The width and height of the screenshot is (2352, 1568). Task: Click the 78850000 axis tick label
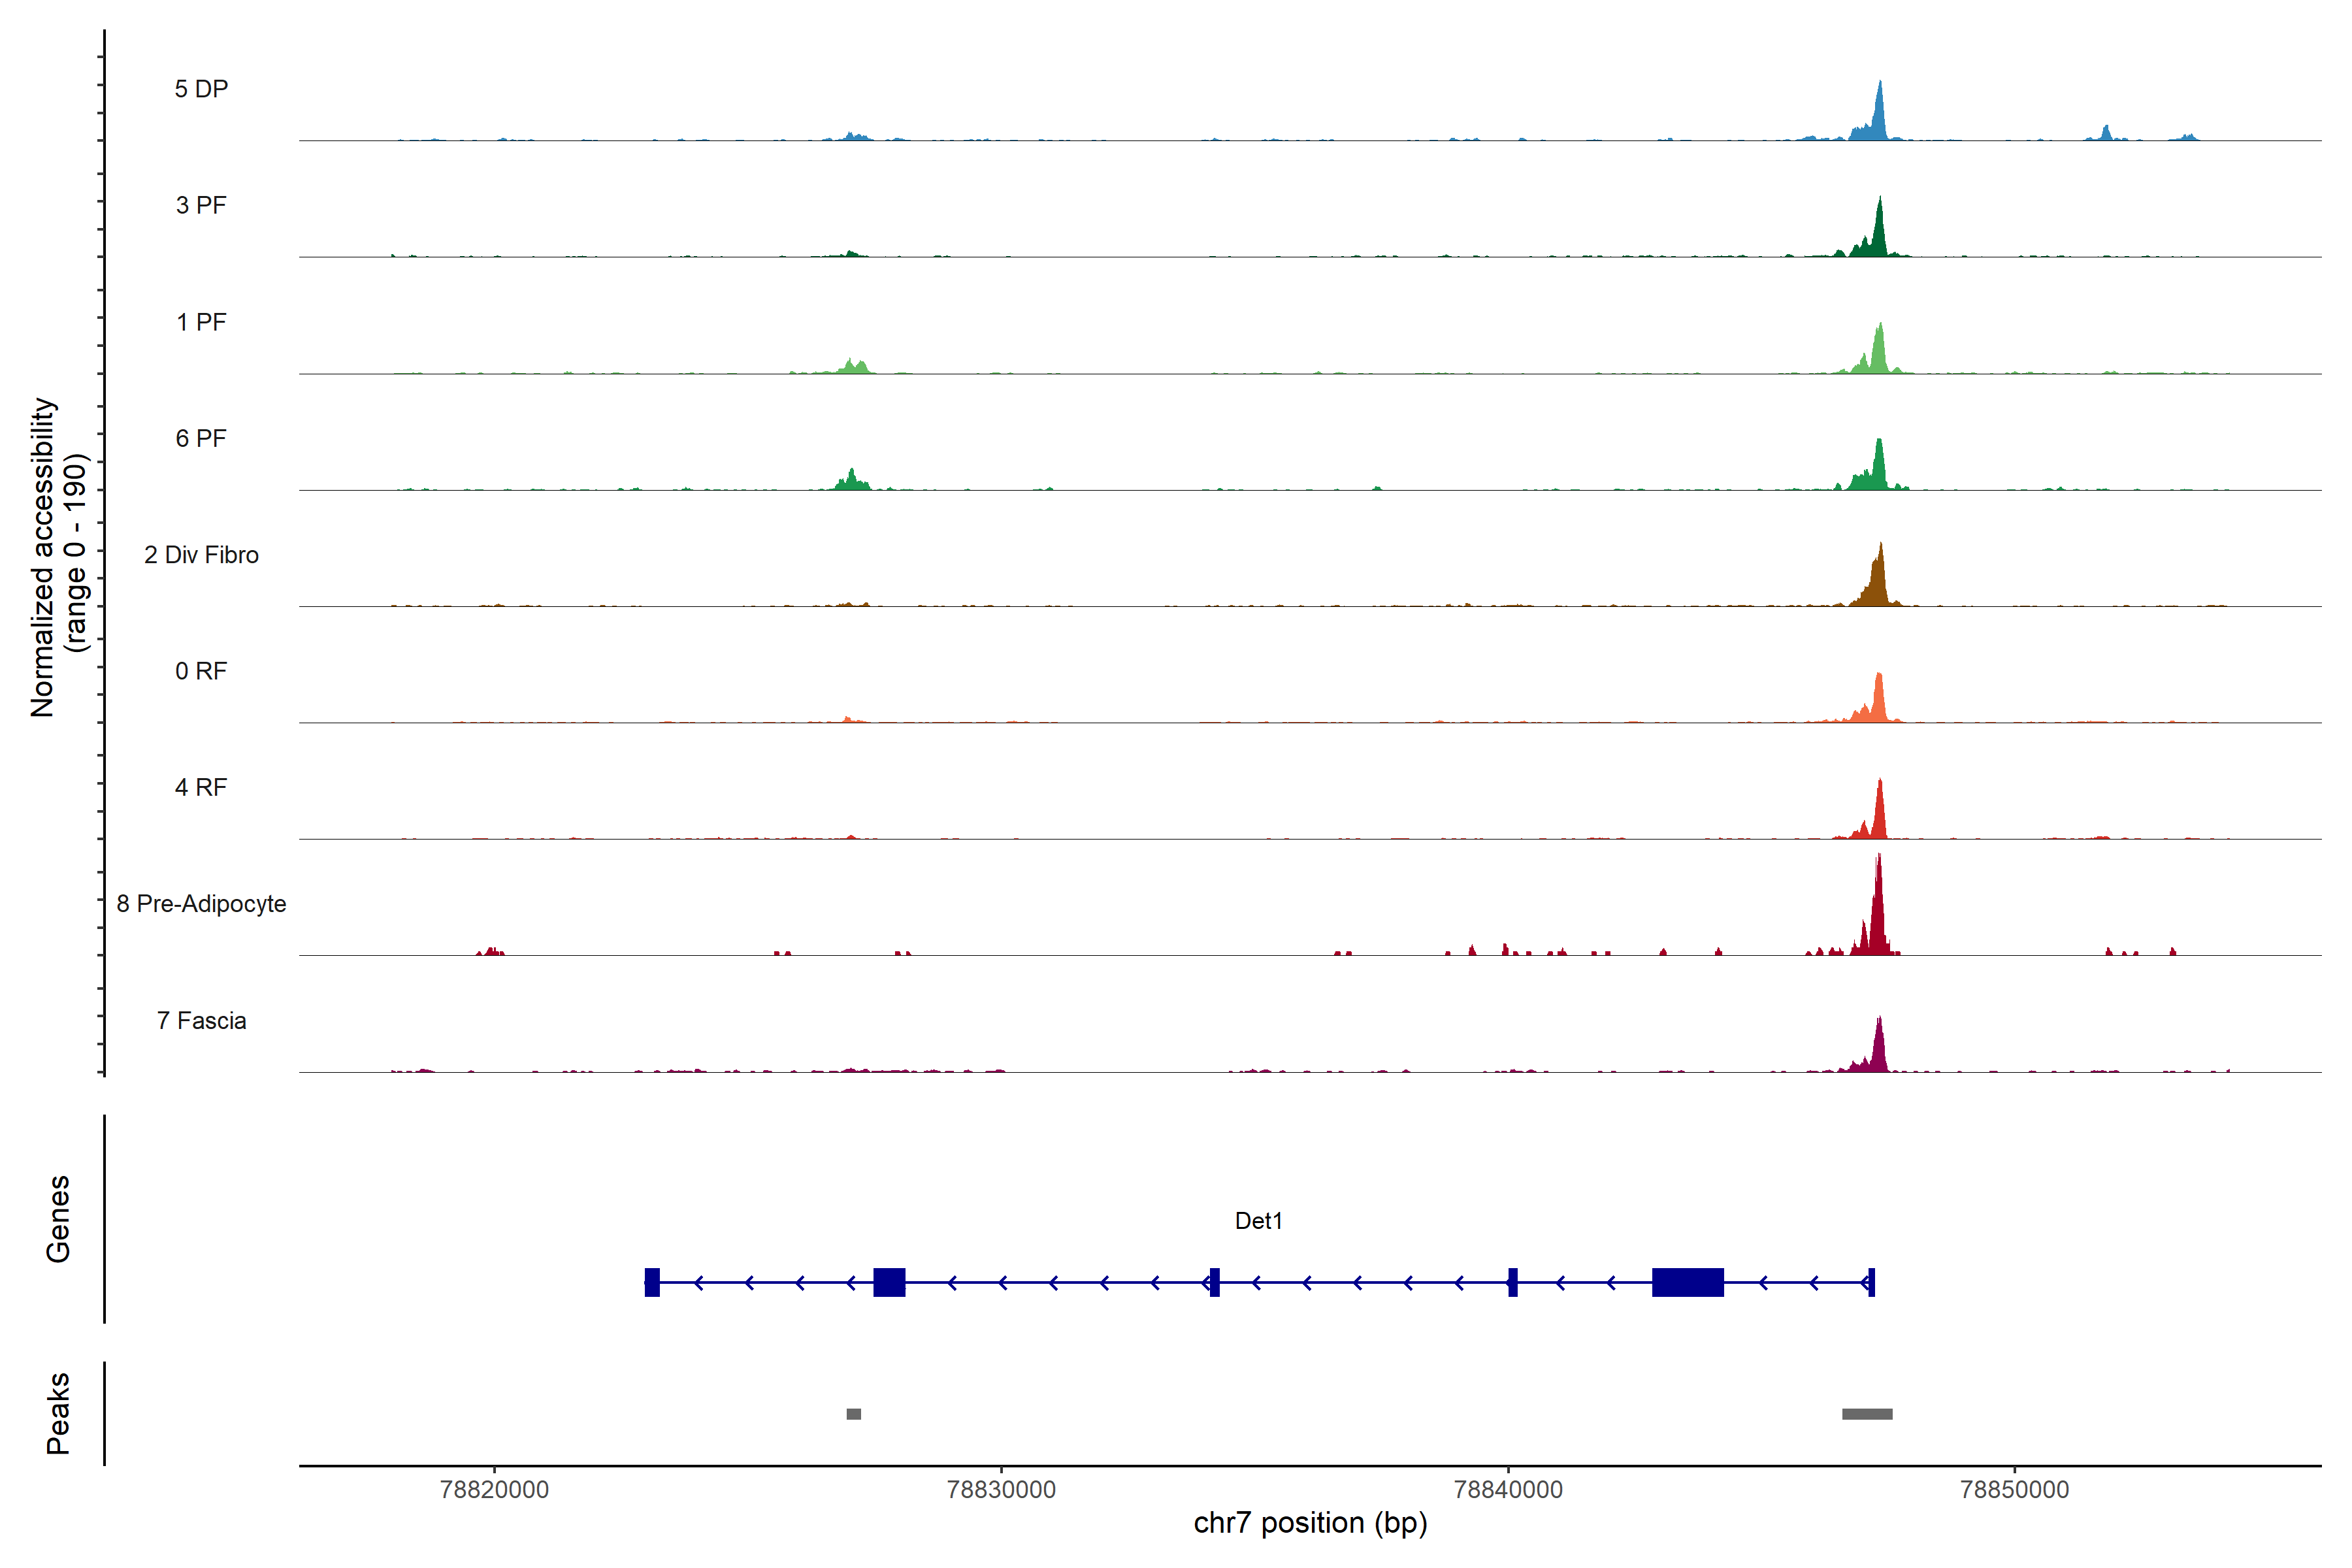tap(2014, 1490)
